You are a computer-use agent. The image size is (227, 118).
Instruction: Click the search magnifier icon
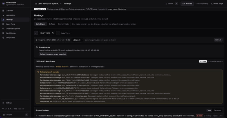(166, 4)
